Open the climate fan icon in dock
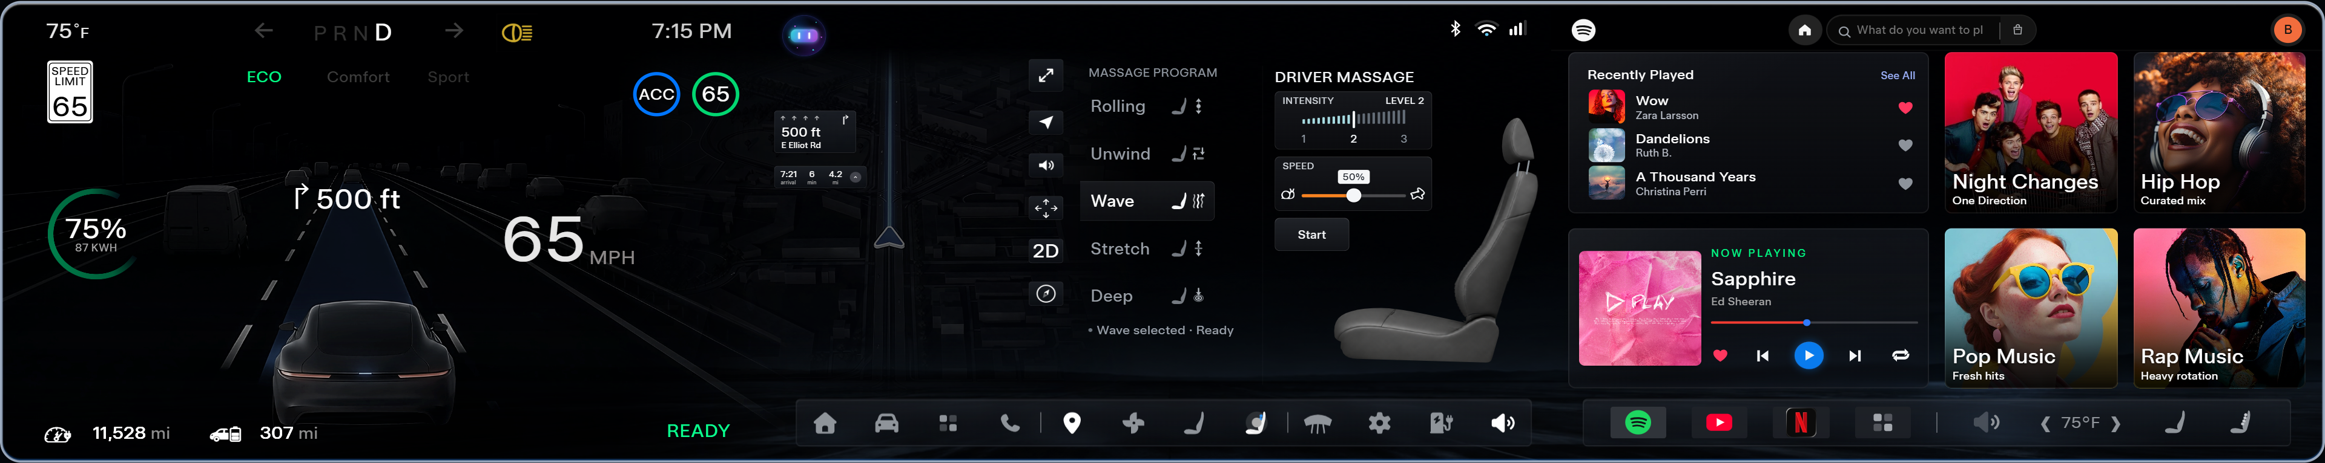This screenshot has width=2325, height=463. (1133, 423)
